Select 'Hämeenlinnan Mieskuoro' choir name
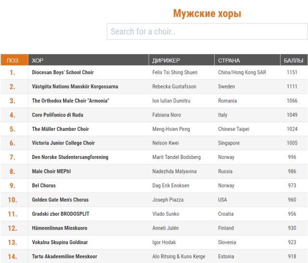 point(60,228)
